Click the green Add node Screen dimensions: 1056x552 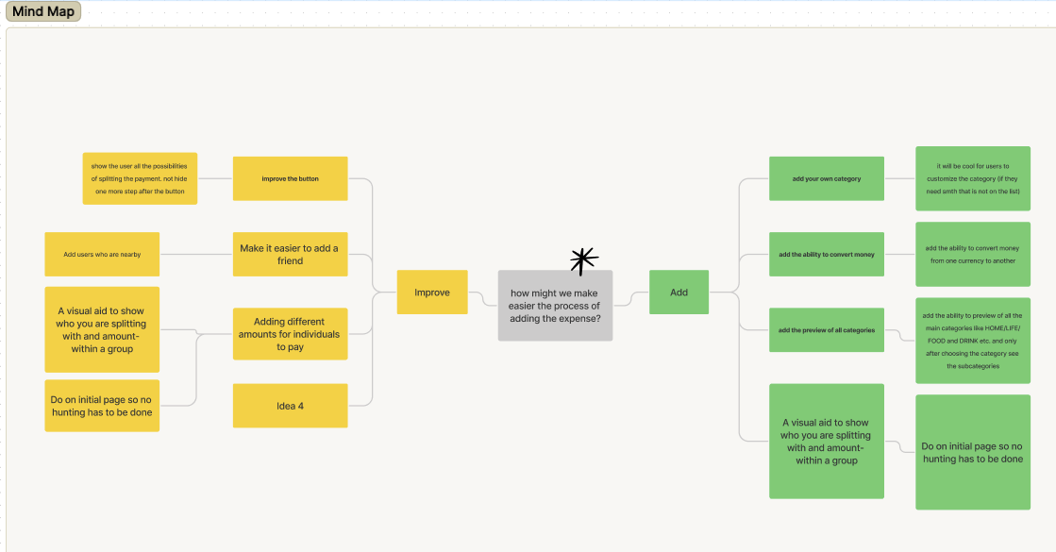coord(679,293)
